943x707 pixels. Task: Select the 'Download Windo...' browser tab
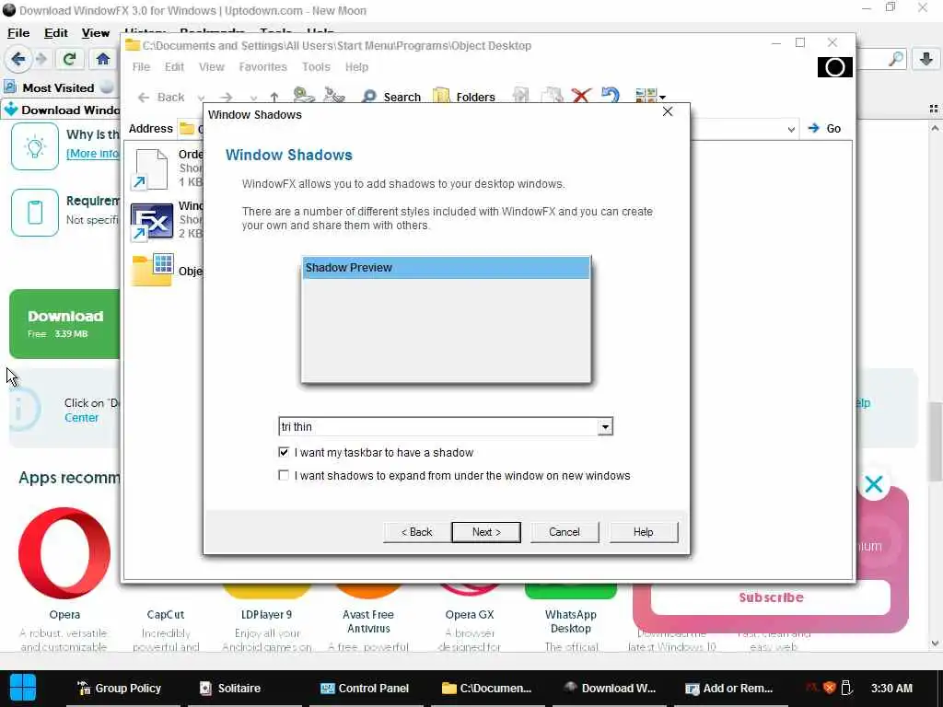62,110
